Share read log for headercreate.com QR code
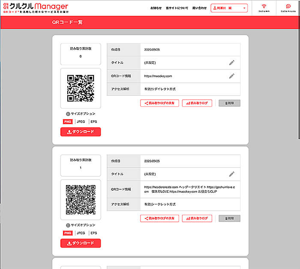Screen dimensions: 300x269 coord(159,218)
